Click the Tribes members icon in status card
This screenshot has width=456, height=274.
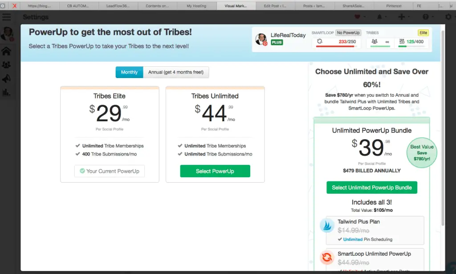pyautogui.click(x=375, y=41)
